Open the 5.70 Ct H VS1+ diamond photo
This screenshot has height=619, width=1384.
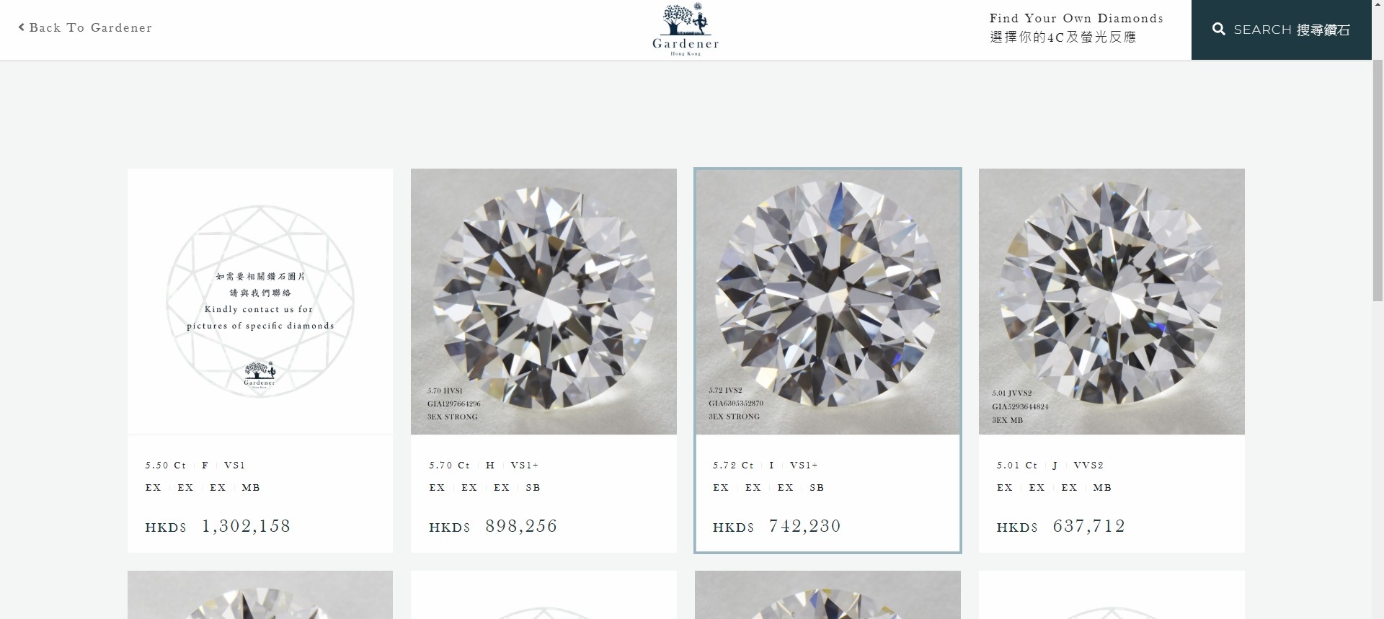pyautogui.click(x=544, y=301)
